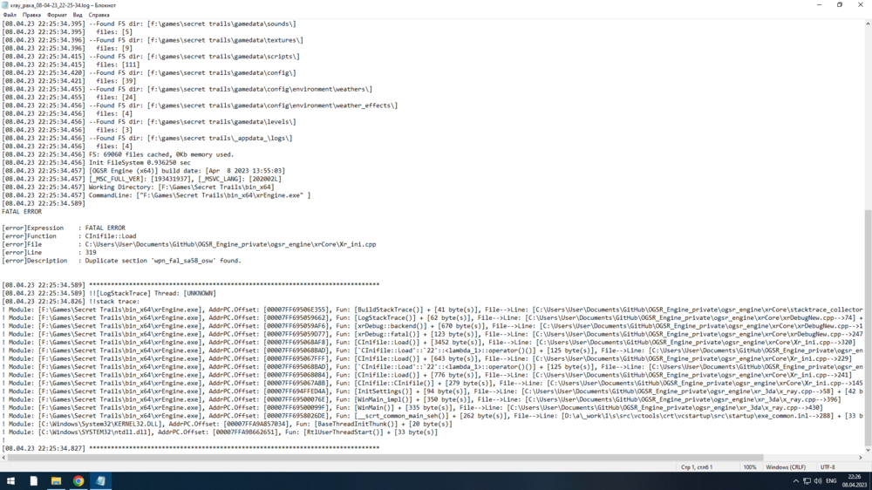872x490 pixels.
Task: Click the horizontal scrollbar right arrow
Action: [861, 458]
